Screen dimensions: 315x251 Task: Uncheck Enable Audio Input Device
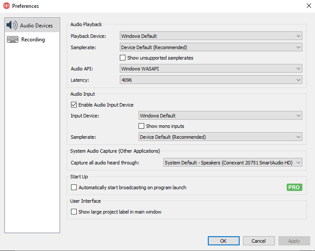click(x=74, y=105)
